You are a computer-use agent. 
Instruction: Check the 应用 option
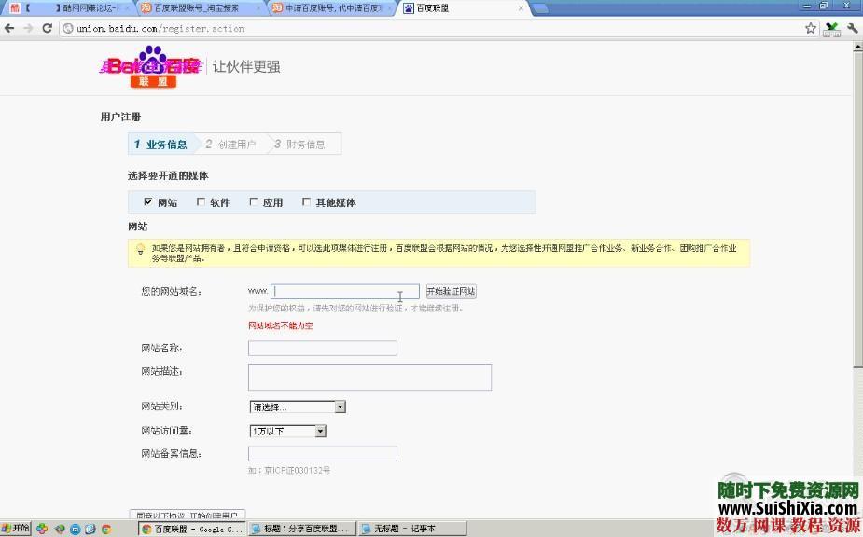(x=253, y=201)
